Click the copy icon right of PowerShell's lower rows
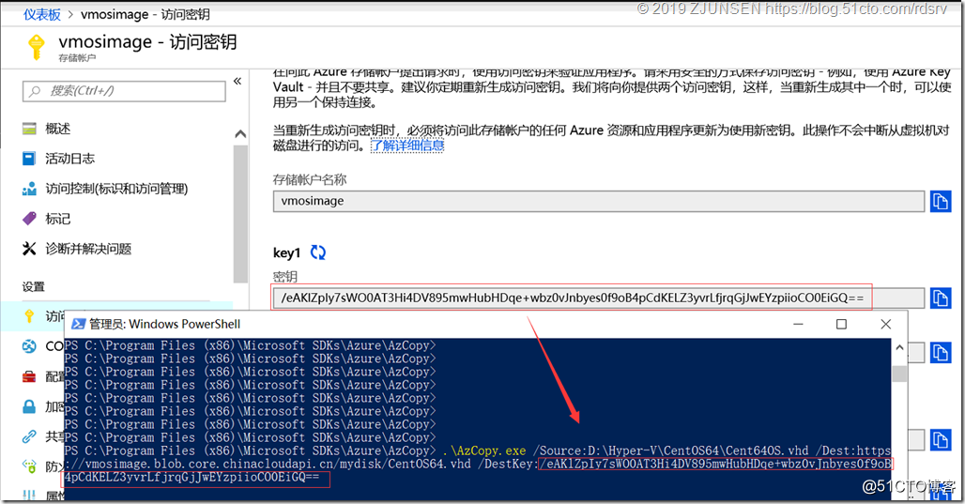Image resolution: width=965 pixels, height=504 pixels. (x=941, y=440)
